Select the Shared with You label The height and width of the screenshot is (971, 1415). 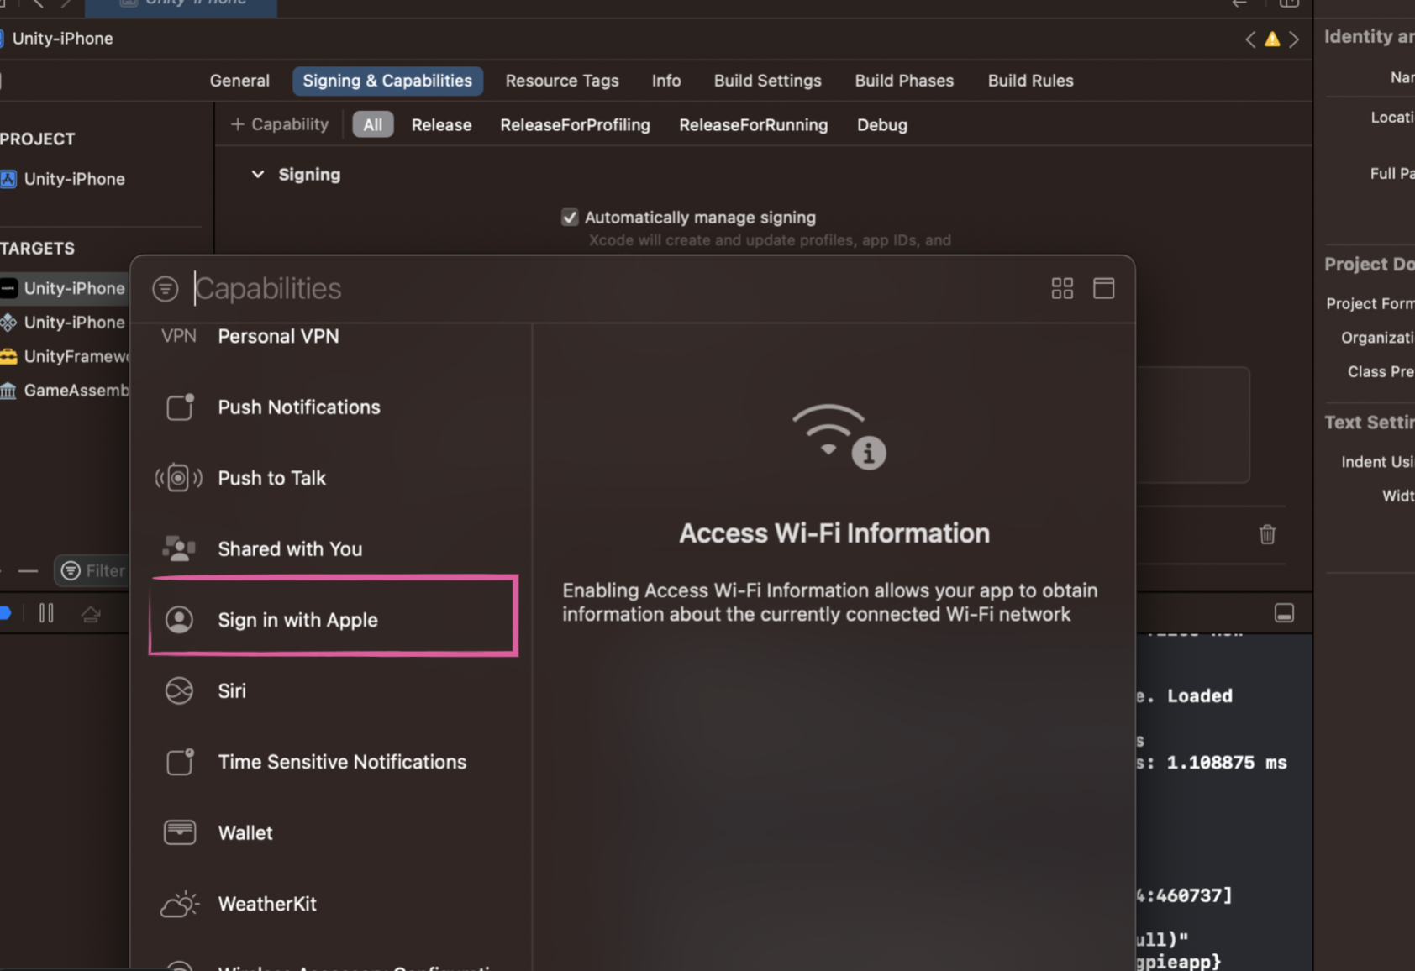pos(290,549)
